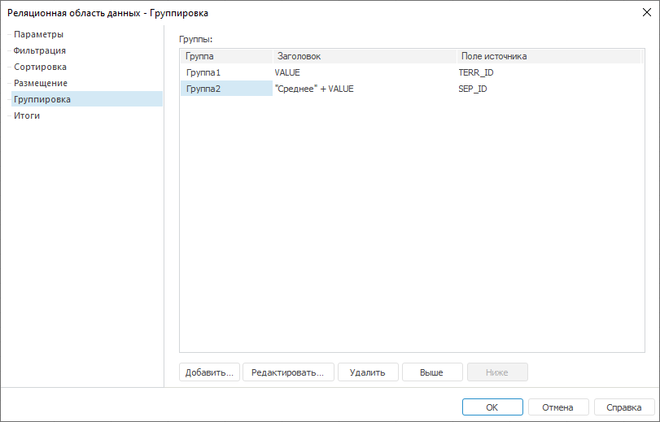
Task: Move the group up with Выше
Action: (x=431, y=372)
